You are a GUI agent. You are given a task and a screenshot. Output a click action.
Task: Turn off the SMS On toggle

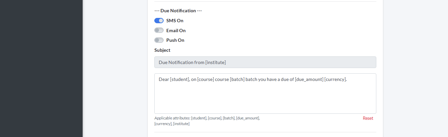point(159,21)
